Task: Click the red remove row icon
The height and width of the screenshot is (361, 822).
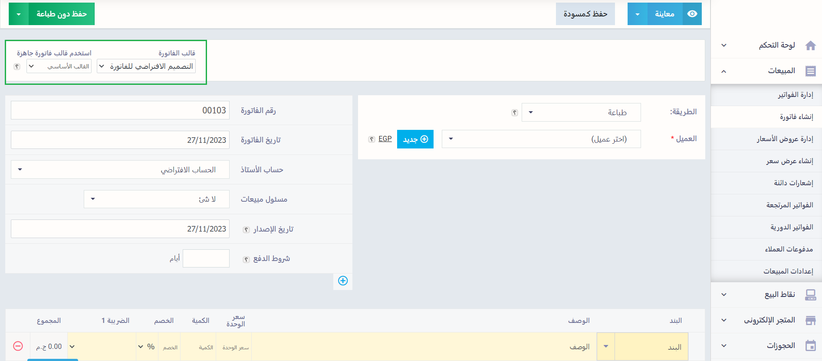Action: (18, 346)
